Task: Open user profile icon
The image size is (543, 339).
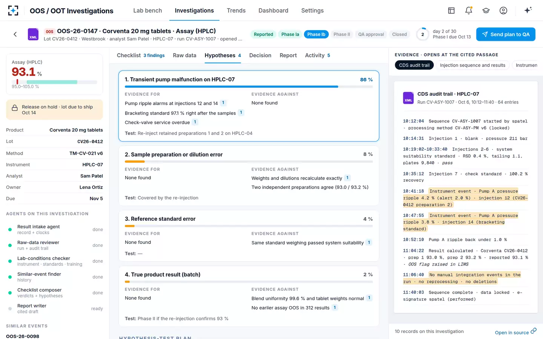Action: click(503, 11)
